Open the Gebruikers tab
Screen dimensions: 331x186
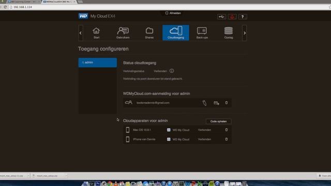pyautogui.click(x=123, y=33)
